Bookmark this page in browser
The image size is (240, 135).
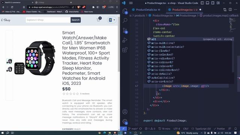point(24,7)
